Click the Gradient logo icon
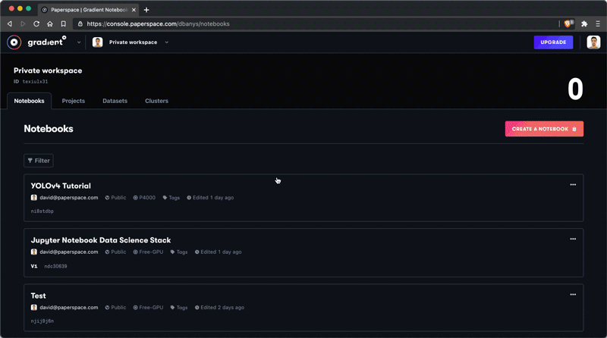This screenshot has width=607, height=338. (14, 42)
